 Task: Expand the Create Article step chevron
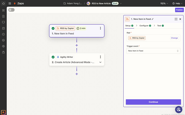(x=100, y=62)
